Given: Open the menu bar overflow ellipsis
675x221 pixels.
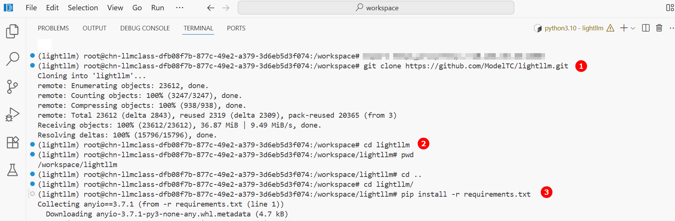Looking at the screenshot, I should (180, 8).
